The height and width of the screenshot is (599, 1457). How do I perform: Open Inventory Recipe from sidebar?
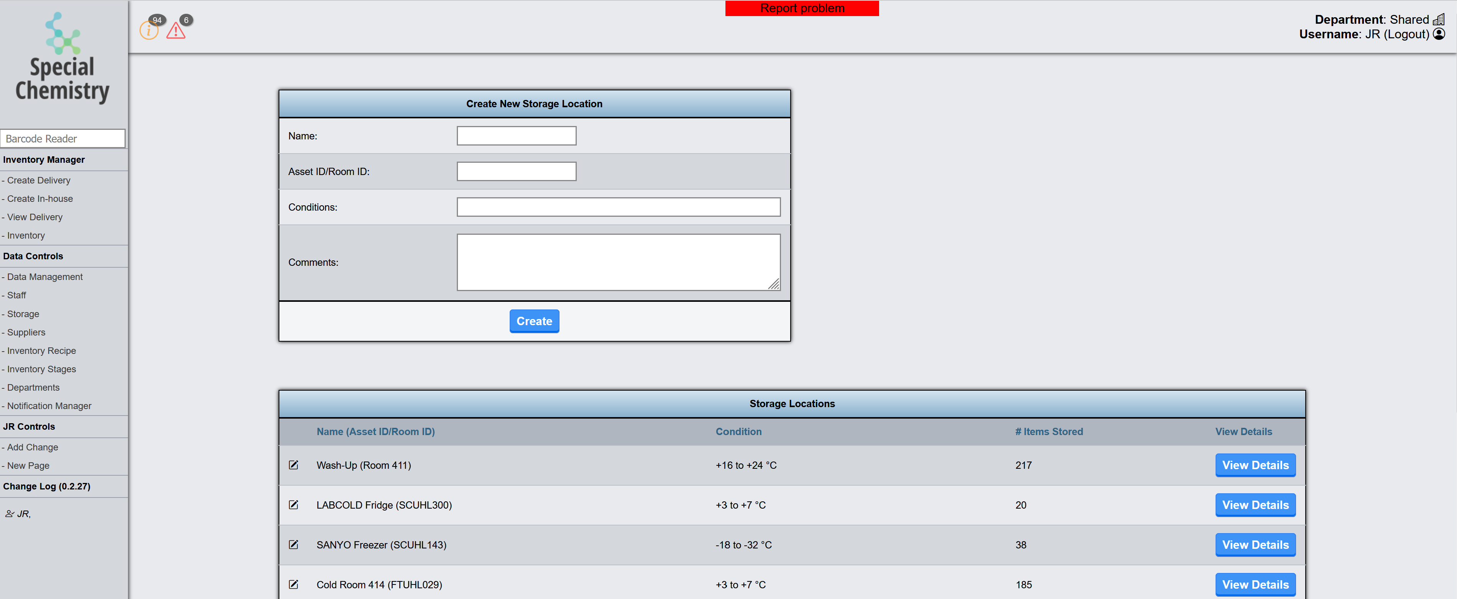pos(41,350)
